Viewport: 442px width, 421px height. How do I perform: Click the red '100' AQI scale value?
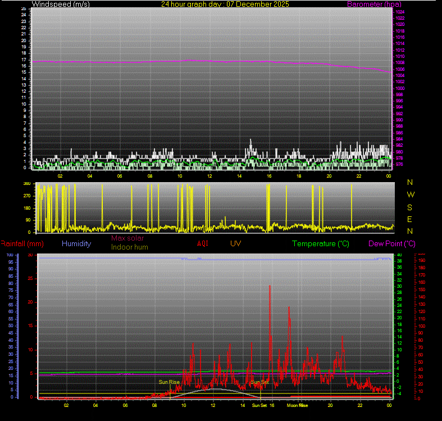click(x=421, y=326)
